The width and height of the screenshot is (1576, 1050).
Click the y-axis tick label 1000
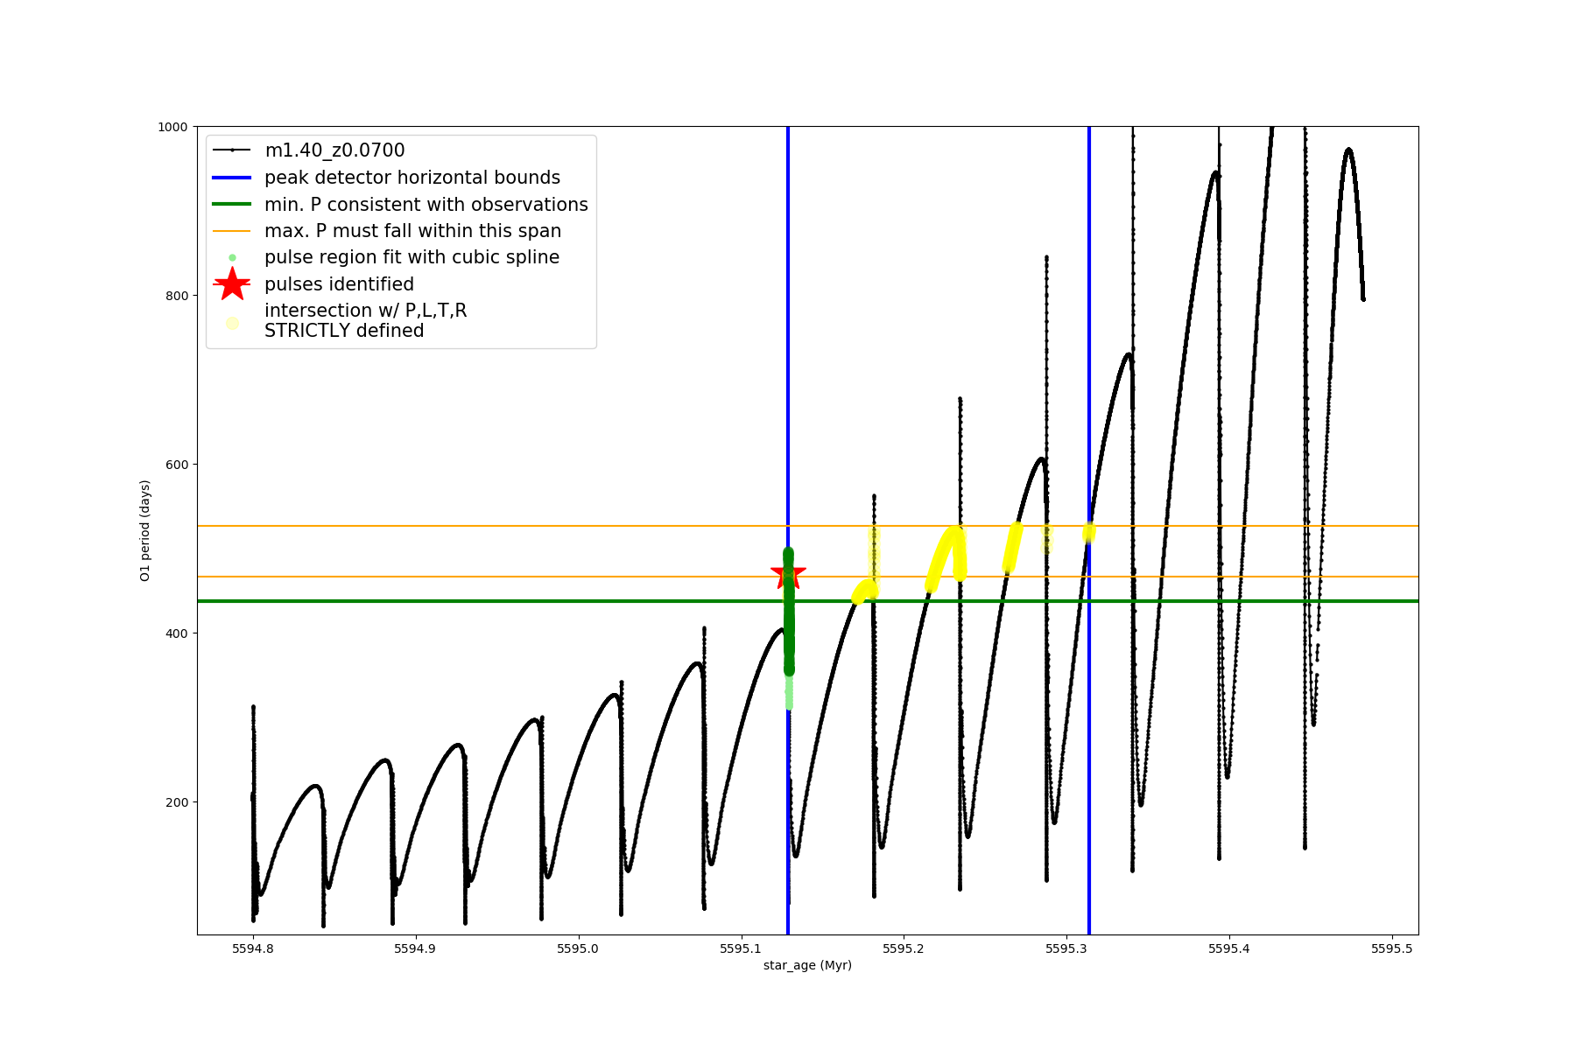[172, 127]
